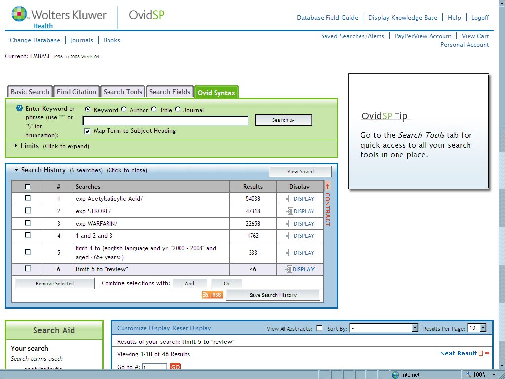The image size is (505, 379).
Task: Click Customize Display link
Action: tap(144, 328)
